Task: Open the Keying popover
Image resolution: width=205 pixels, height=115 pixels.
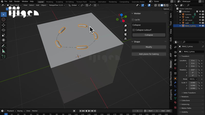Action: click(x=21, y=111)
